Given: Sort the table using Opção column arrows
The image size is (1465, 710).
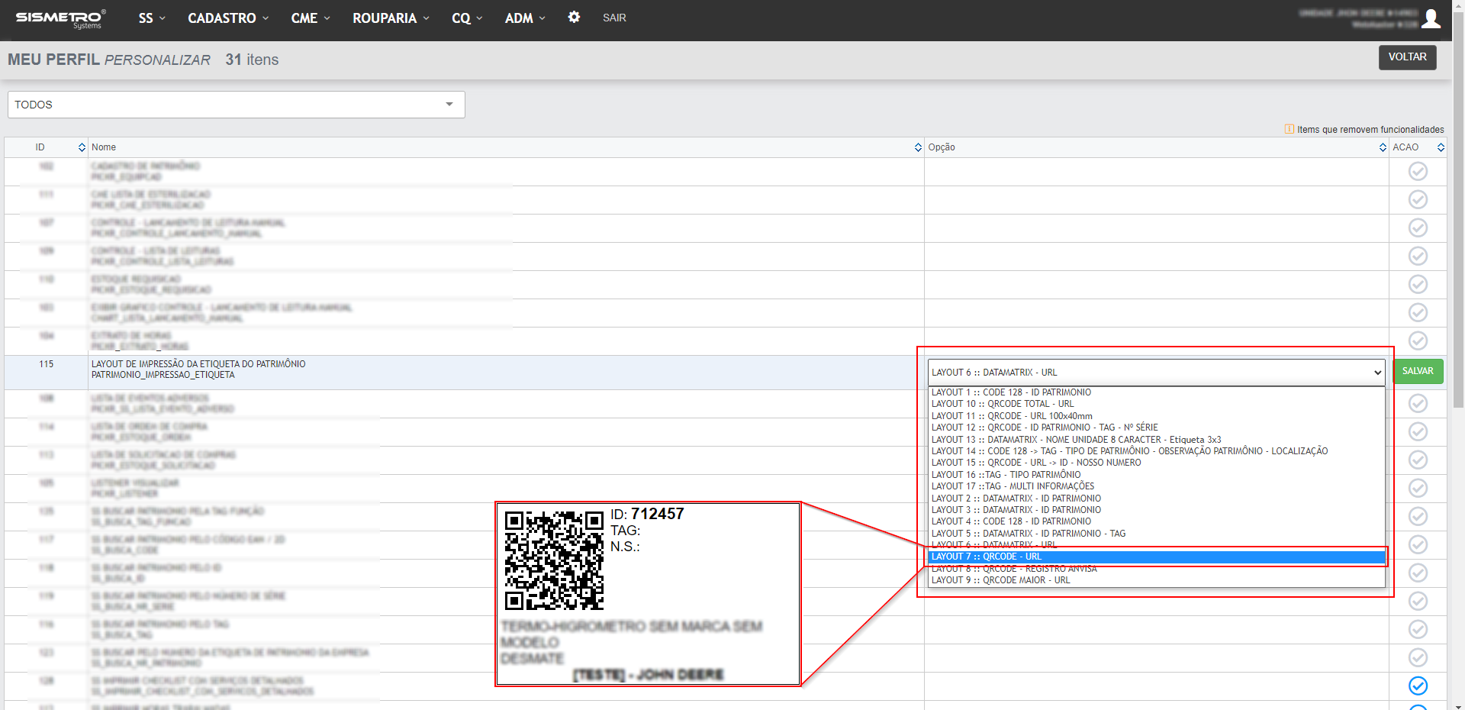Looking at the screenshot, I should coord(1383,147).
